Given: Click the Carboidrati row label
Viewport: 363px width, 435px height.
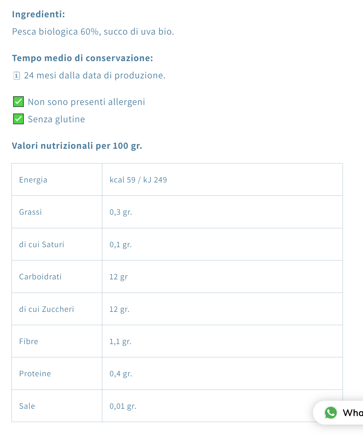Looking at the screenshot, I should pyautogui.click(x=40, y=277).
